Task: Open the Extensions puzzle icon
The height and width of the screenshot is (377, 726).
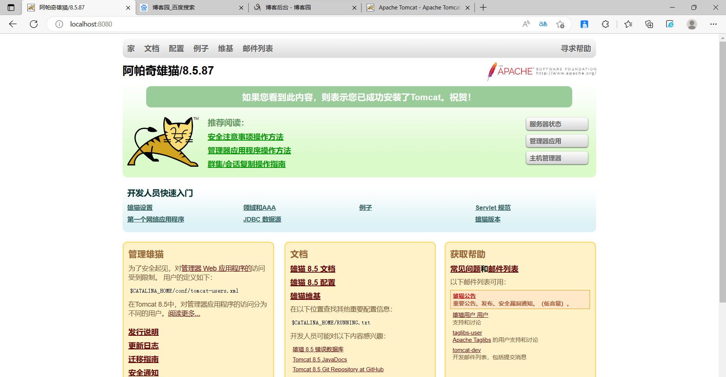Action: (605, 24)
